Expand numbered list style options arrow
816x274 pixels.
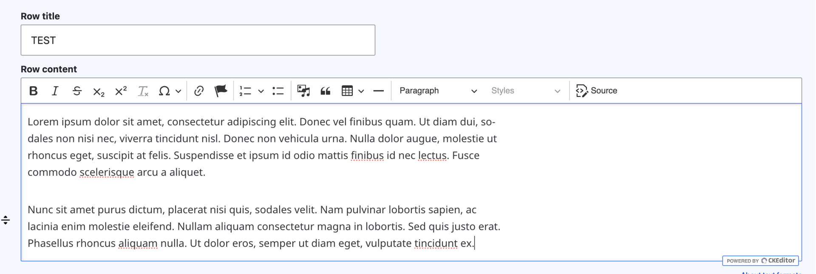click(x=261, y=91)
